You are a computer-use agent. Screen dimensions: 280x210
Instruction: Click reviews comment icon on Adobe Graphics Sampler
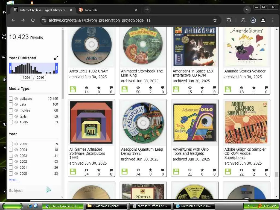(x=266, y=170)
